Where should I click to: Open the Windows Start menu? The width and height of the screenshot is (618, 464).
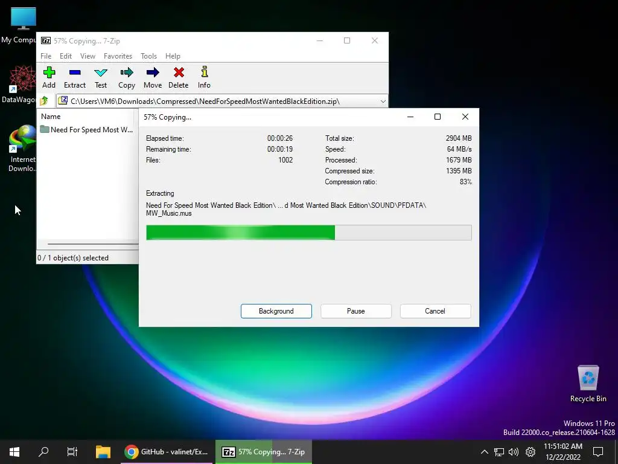[14, 452]
